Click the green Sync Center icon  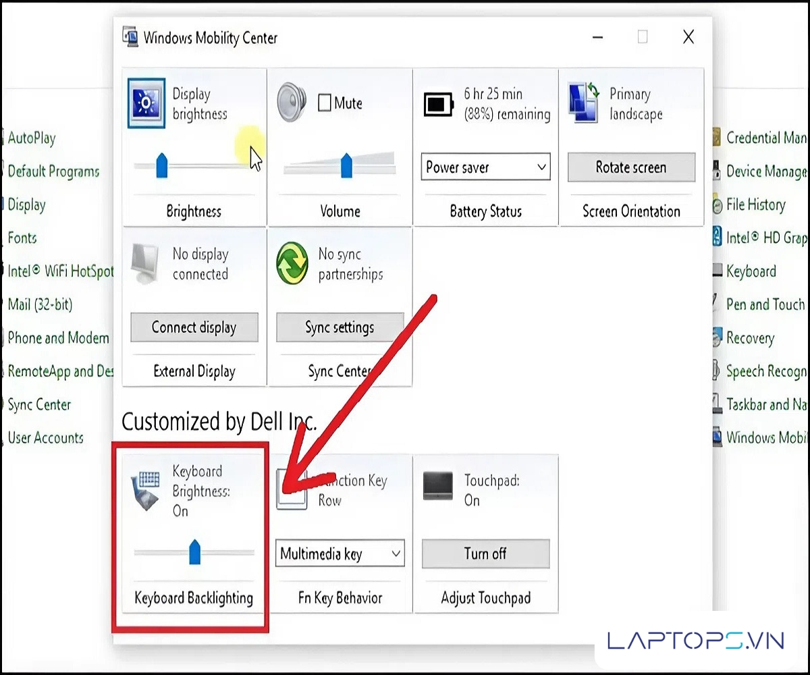[292, 264]
